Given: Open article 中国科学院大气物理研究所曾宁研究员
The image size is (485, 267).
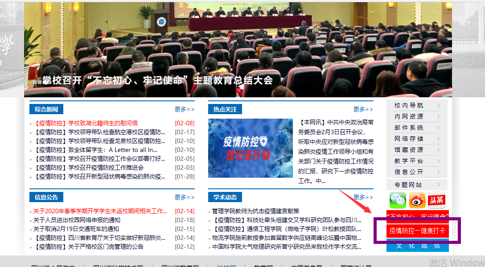Looking at the screenshot, I should tap(287, 247).
